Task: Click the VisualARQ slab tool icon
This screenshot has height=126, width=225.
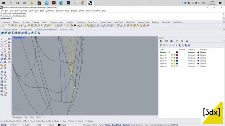Action: [29, 33]
